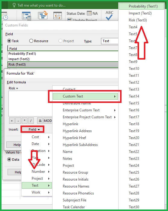Choose Resource Group menu item
The width and height of the screenshot is (168, 211).
(85, 172)
